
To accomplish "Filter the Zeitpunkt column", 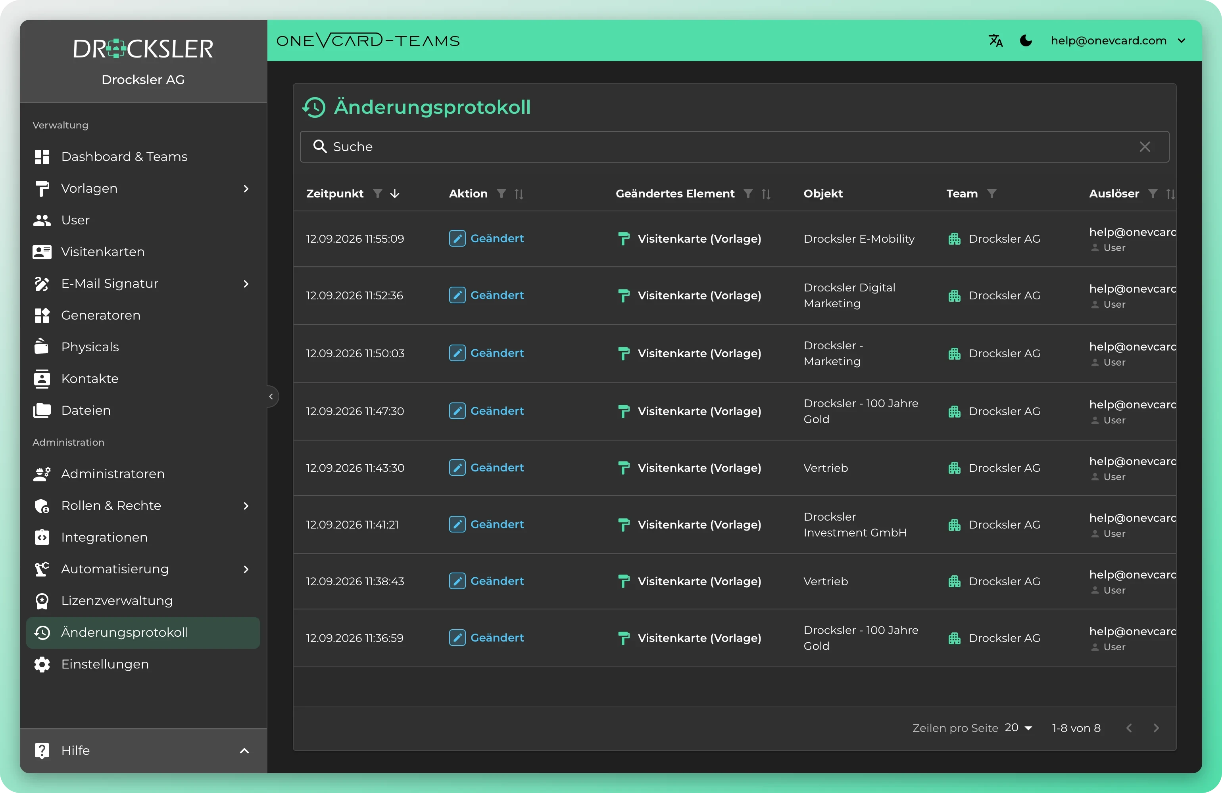I will tap(377, 193).
